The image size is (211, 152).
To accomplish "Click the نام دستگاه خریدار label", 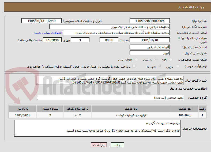I will click(x=194, y=27).
